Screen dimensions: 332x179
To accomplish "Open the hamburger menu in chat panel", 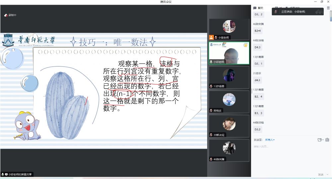I will [x=328, y=8].
